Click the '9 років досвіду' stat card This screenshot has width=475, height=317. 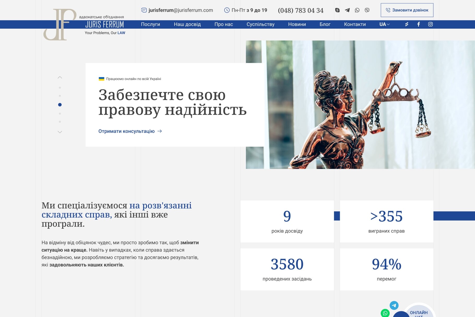coord(287,221)
